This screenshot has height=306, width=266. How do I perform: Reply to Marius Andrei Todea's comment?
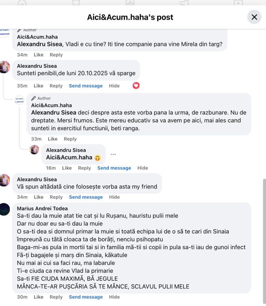coord(56,297)
